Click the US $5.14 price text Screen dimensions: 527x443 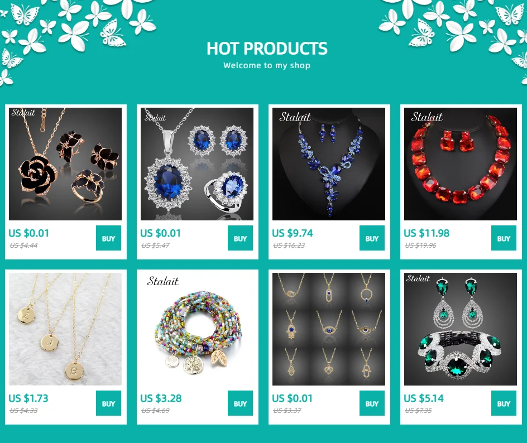point(424,398)
